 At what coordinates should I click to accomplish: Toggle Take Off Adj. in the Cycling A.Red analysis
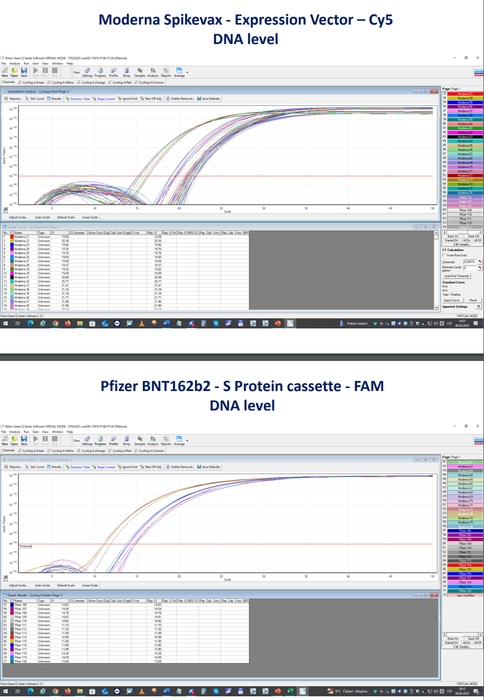(x=150, y=99)
